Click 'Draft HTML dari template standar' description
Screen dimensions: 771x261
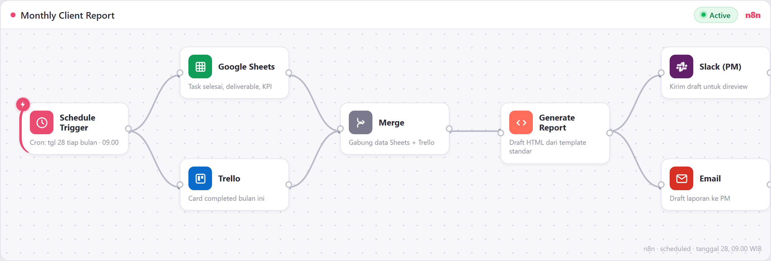547,147
